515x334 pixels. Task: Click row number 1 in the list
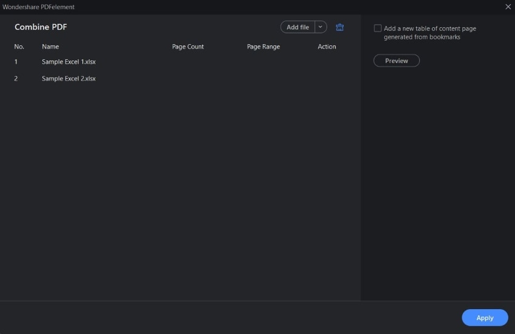pos(16,62)
